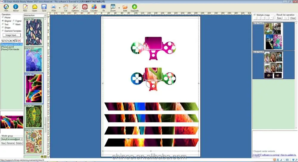Select the first Quick Saved result thumbnail
Image resolution: width=298 pixels, height=162 pixels.
coord(273,36)
